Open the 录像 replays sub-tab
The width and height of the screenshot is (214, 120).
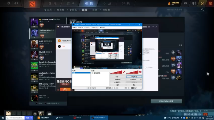[x=95, y=10]
